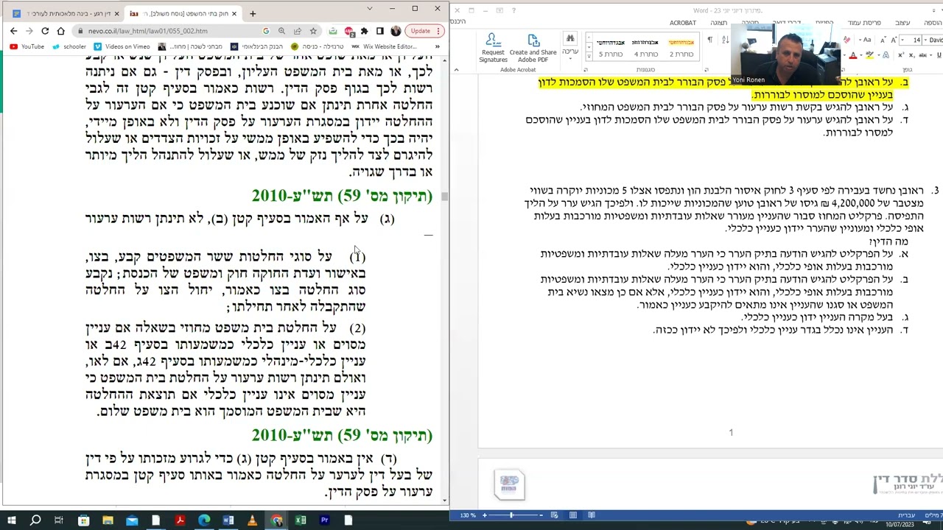Open Windows Start menu
Screen dimensions: 943x530
(x=11, y=520)
